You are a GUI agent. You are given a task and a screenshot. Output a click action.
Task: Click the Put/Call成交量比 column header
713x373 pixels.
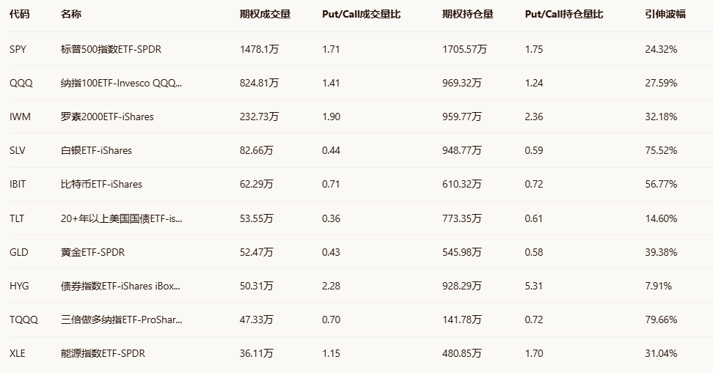361,14
